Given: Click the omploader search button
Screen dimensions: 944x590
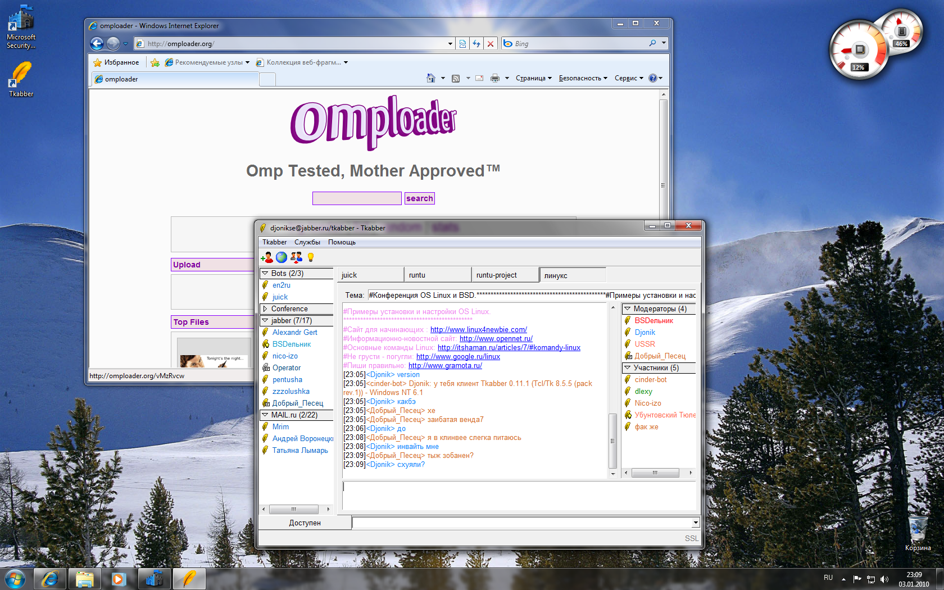Looking at the screenshot, I should [419, 198].
